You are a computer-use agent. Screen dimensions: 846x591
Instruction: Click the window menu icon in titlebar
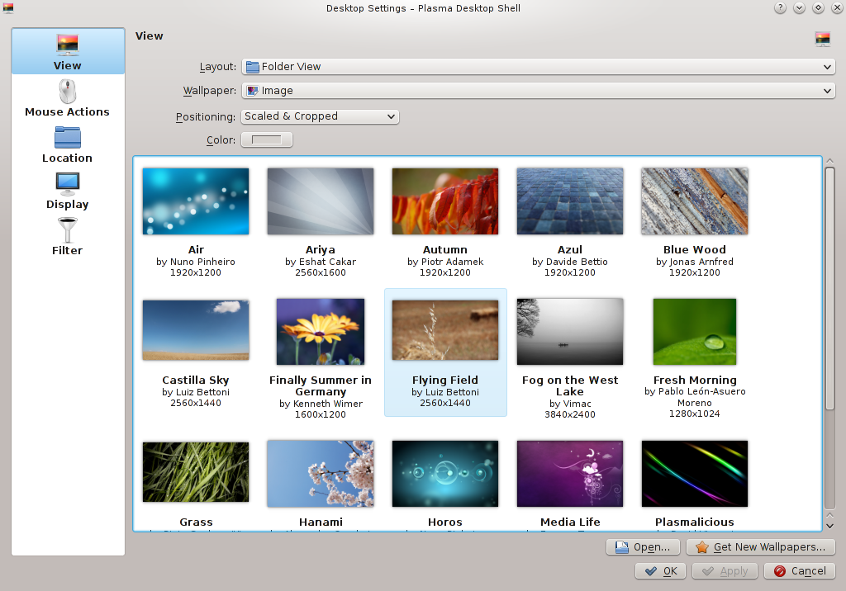pos(9,8)
